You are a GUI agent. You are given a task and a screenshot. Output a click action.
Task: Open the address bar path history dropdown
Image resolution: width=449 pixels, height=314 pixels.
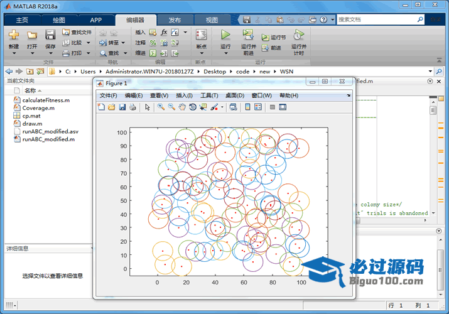click(x=430, y=71)
